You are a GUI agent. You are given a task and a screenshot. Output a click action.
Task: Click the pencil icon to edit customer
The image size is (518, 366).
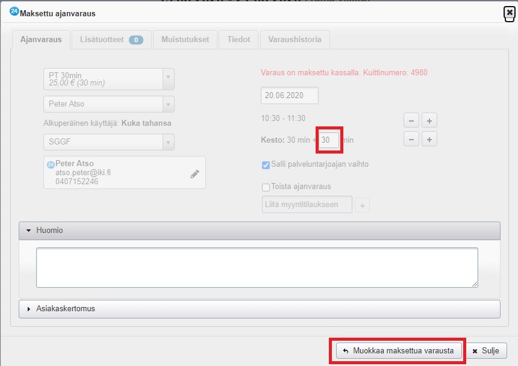coord(195,174)
